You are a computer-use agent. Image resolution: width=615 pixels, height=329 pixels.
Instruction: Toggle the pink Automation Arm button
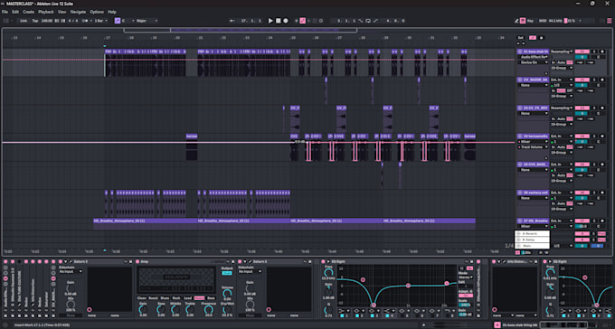tap(302, 21)
